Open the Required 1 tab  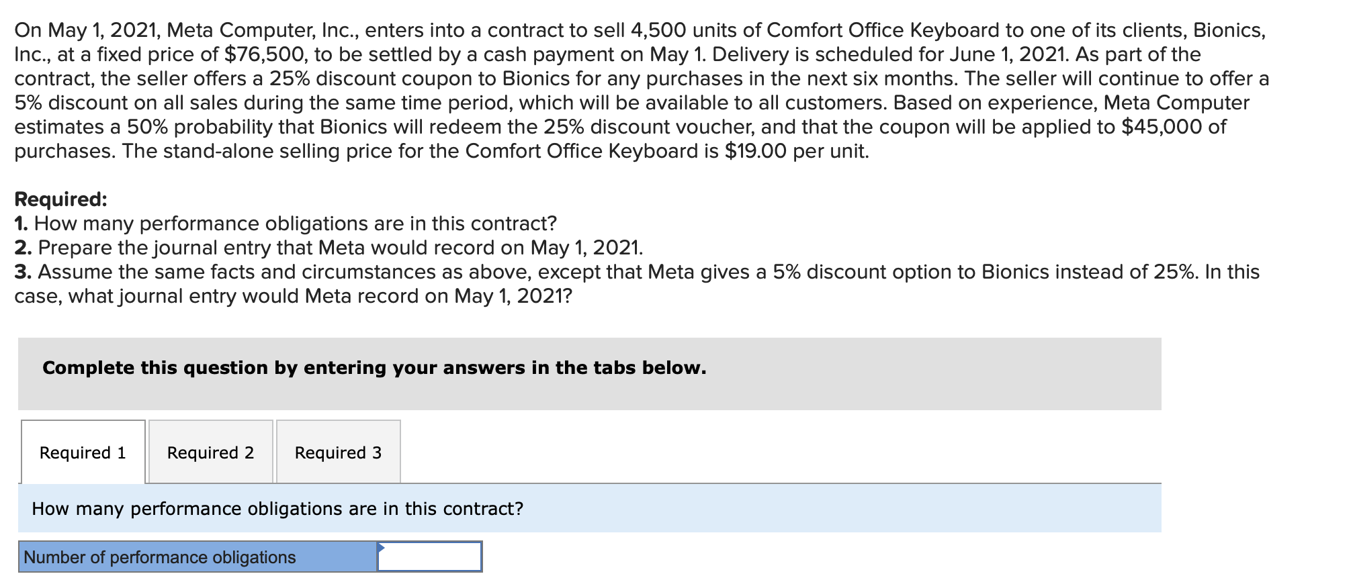point(83,452)
